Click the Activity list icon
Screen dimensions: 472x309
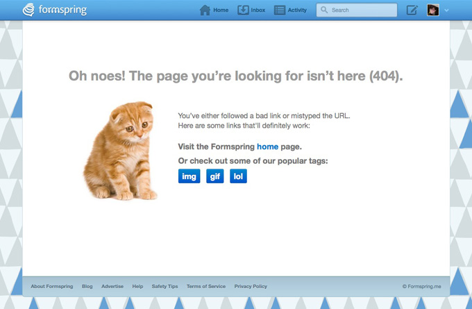[279, 10]
